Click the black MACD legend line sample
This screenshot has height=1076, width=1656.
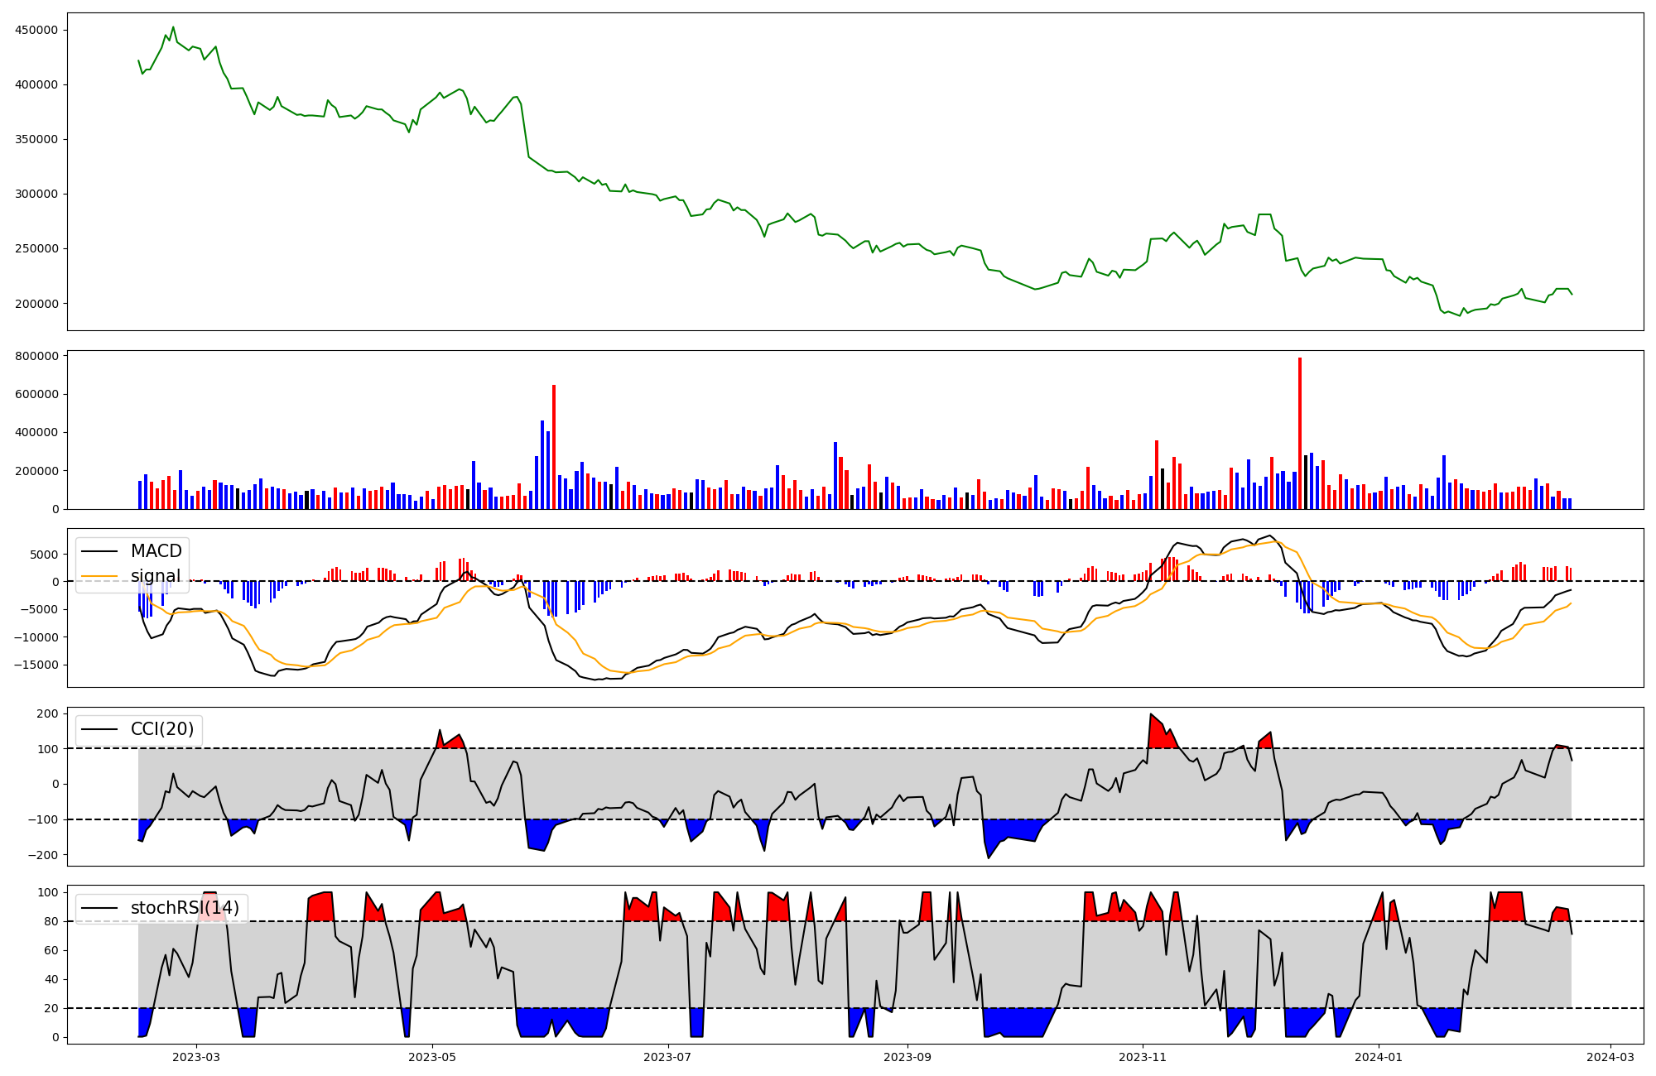point(101,552)
